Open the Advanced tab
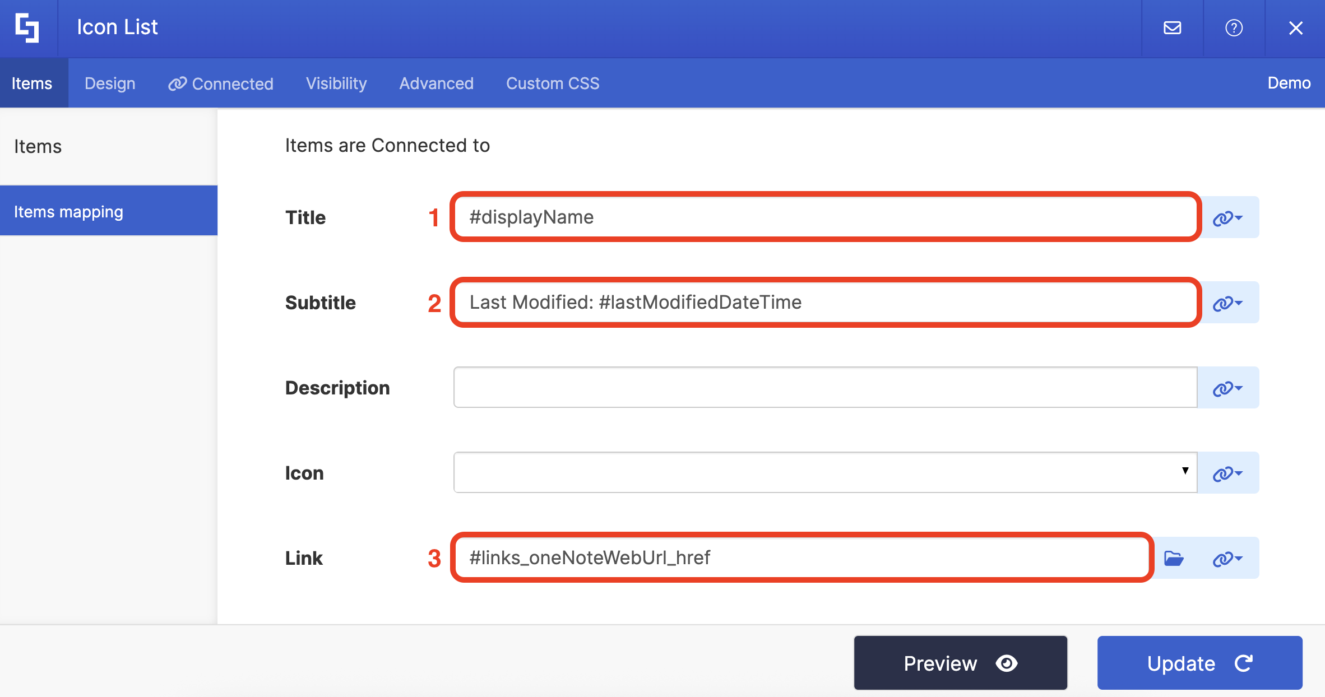 tap(436, 83)
